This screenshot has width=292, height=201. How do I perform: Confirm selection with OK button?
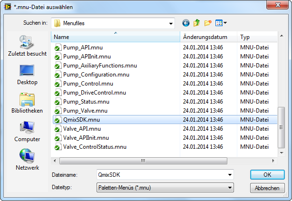(267, 175)
